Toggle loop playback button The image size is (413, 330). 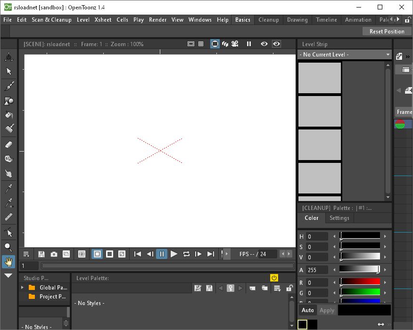click(186, 254)
